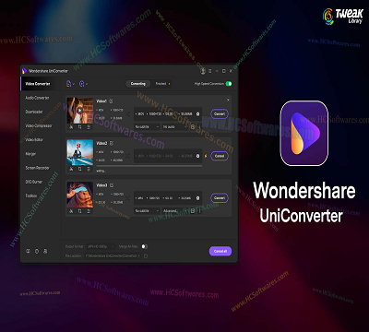Select Merger in the sidebar

click(30, 154)
